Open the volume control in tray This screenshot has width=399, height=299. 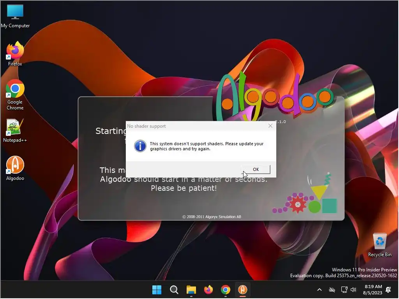[353, 290]
